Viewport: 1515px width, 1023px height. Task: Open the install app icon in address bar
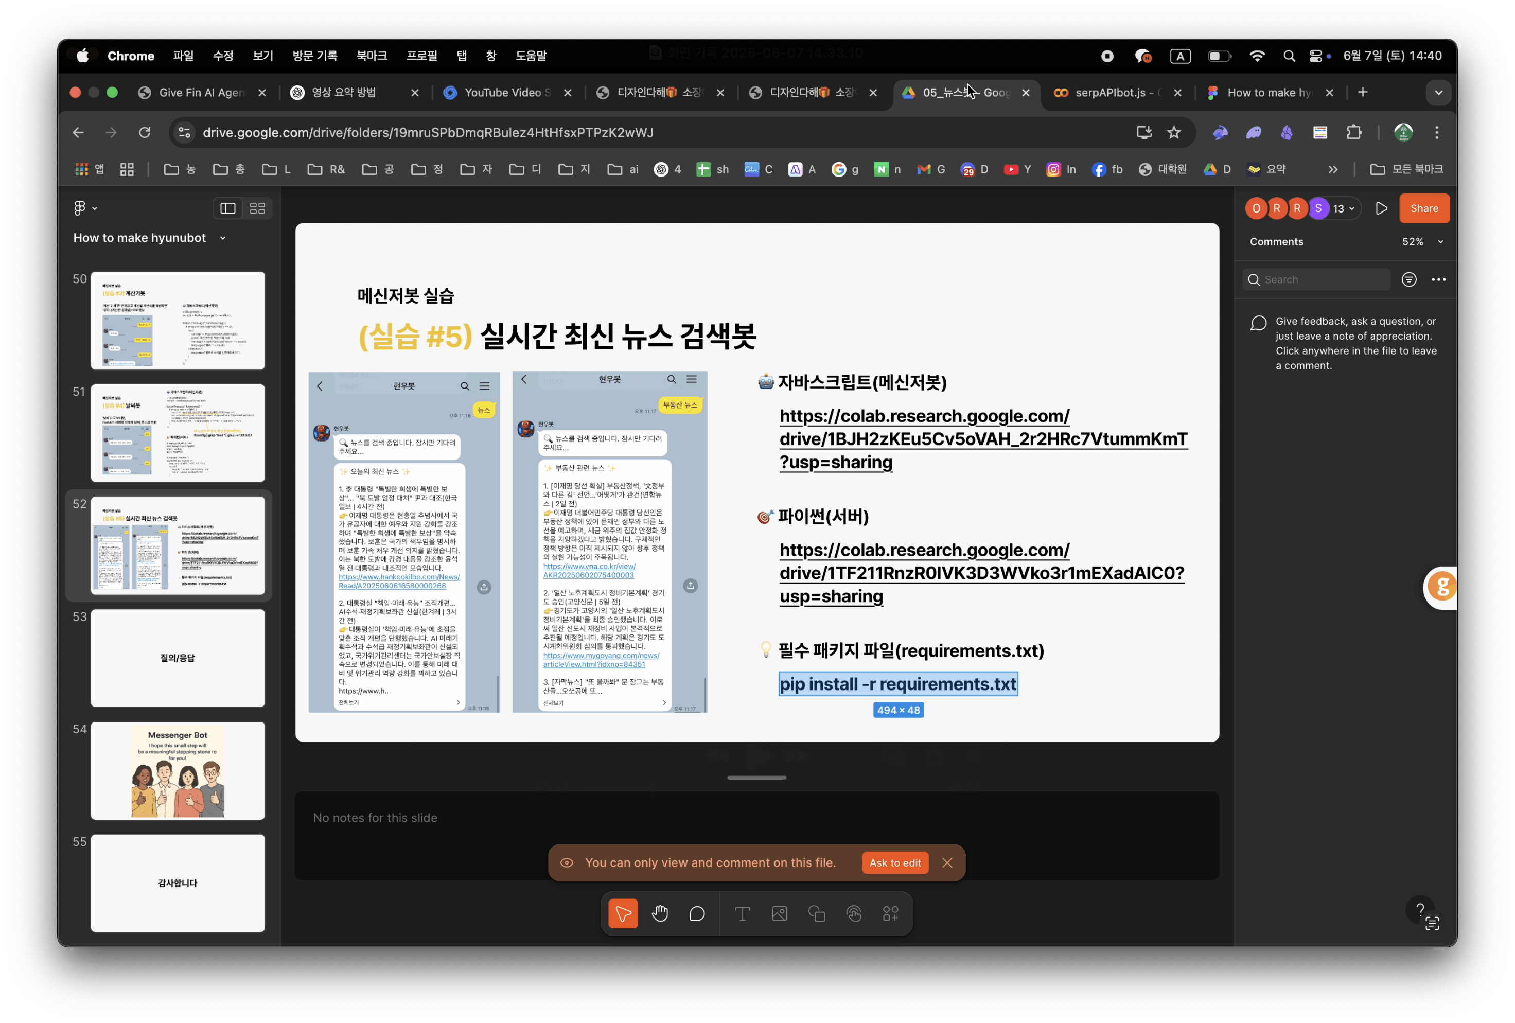click(1143, 132)
